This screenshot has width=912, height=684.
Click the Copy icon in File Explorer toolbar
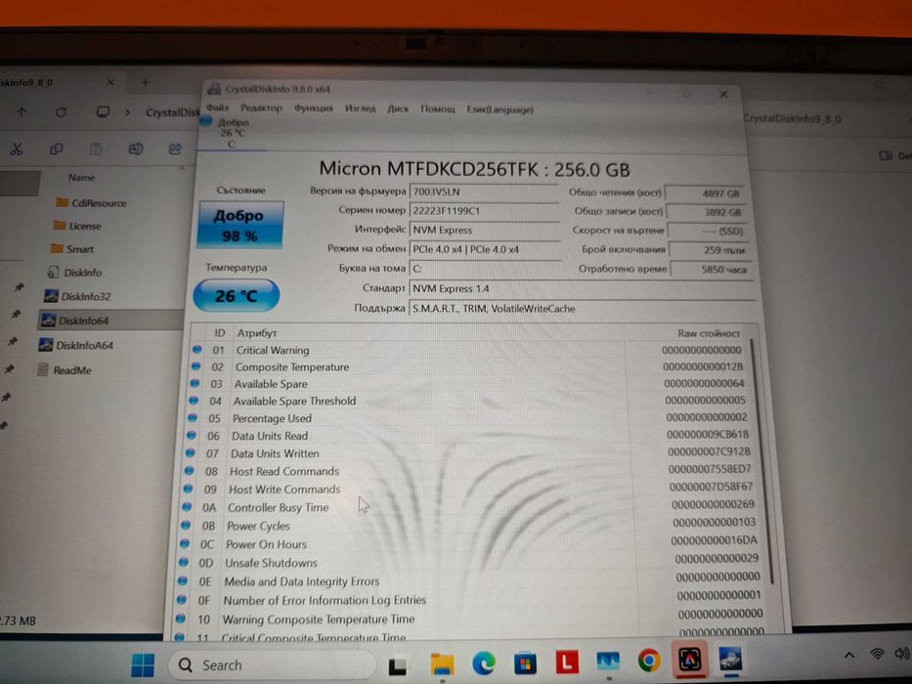57,150
